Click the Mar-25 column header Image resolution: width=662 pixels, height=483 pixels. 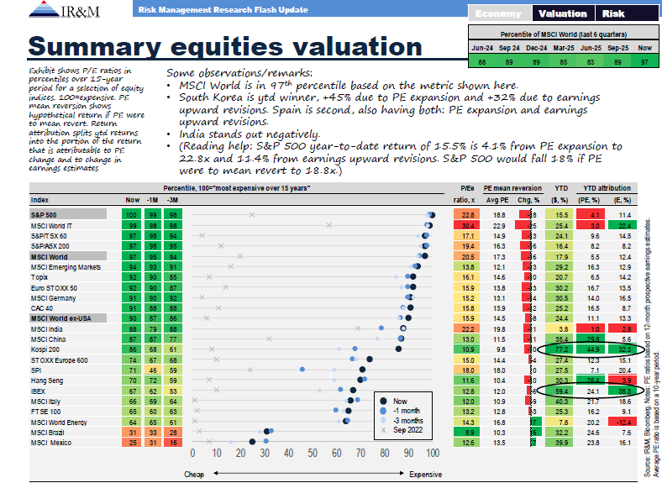point(564,48)
